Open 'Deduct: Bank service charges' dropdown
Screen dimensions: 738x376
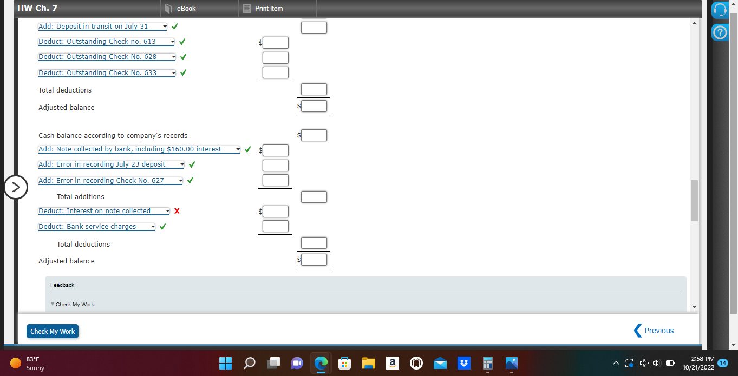pos(97,227)
